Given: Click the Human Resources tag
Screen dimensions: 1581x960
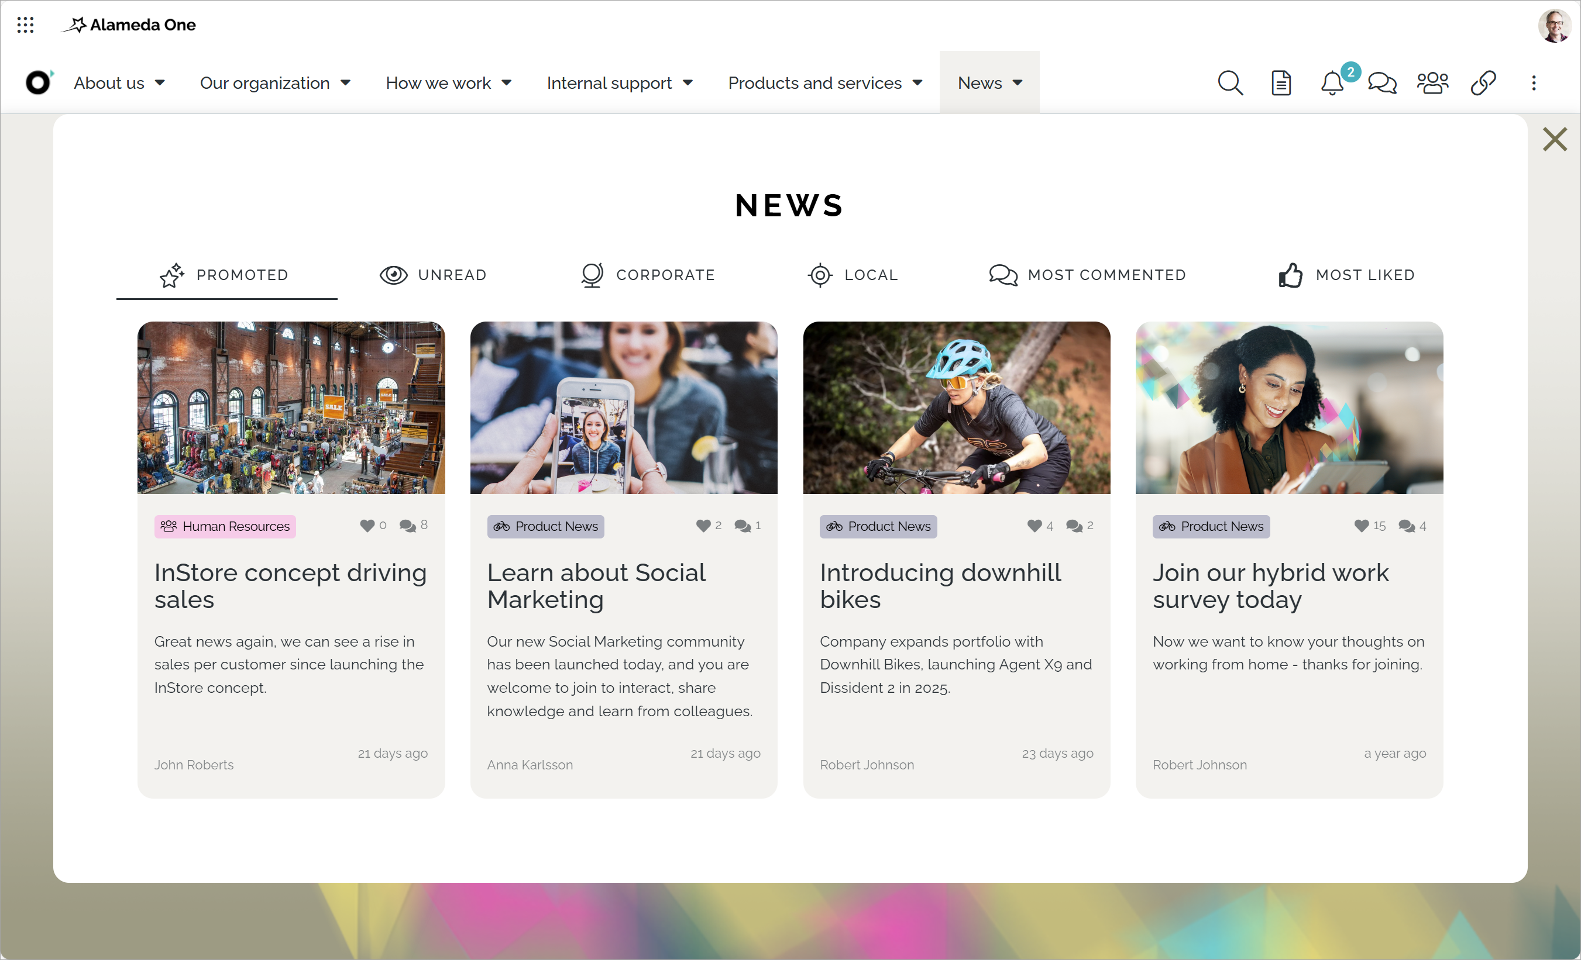Looking at the screenshot, I should pos(225,527).
